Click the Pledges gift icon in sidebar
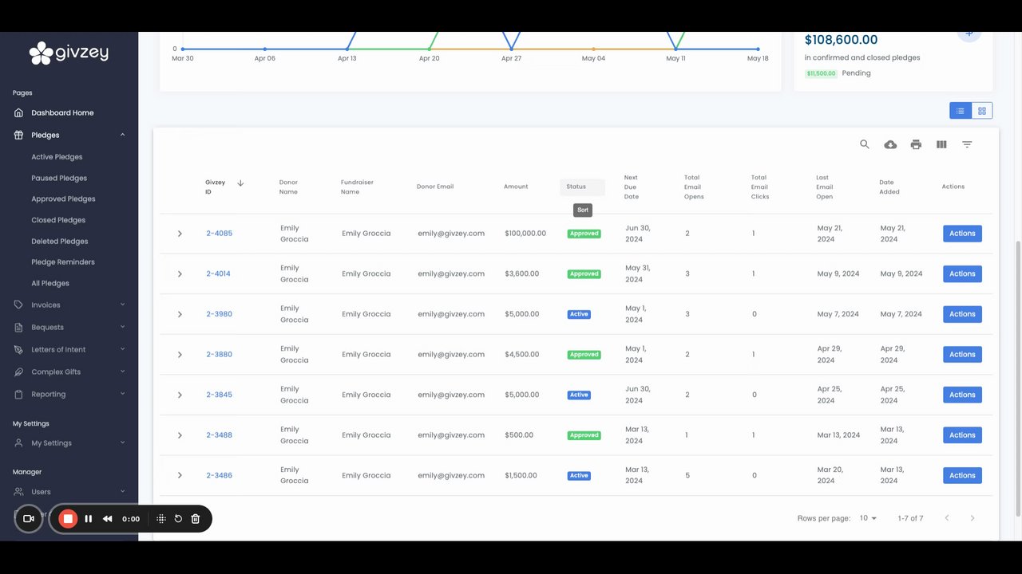 18,135
